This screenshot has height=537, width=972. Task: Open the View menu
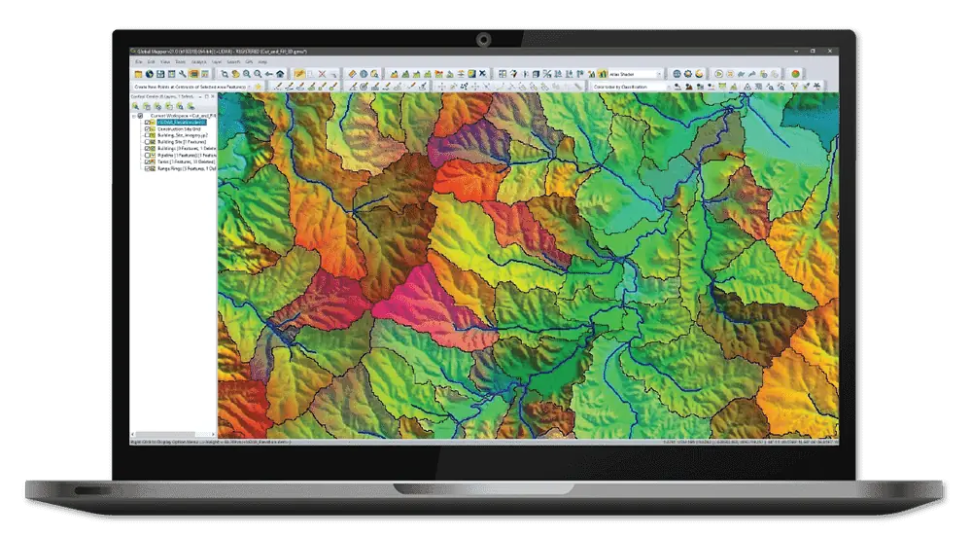(165, 62)
